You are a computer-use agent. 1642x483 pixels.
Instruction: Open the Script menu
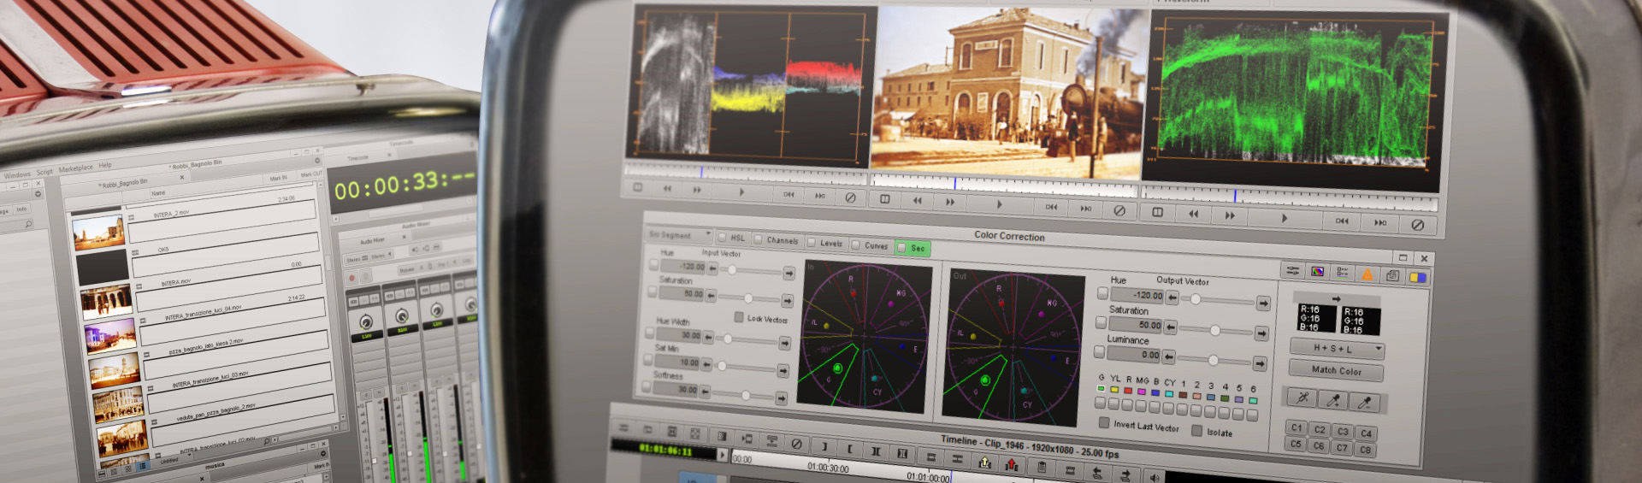point(44,172)
